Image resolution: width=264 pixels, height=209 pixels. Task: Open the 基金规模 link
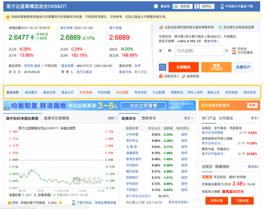(x=67, y=66)
